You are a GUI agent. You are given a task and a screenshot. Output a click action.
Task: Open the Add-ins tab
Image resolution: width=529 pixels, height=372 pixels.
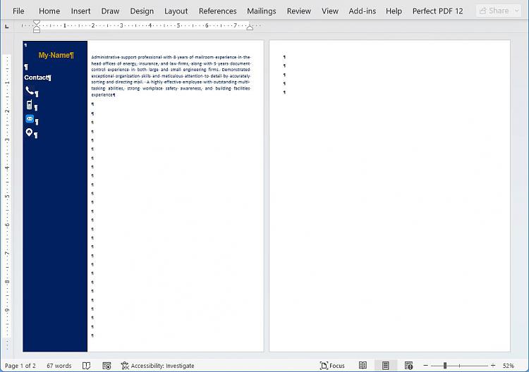363,11
